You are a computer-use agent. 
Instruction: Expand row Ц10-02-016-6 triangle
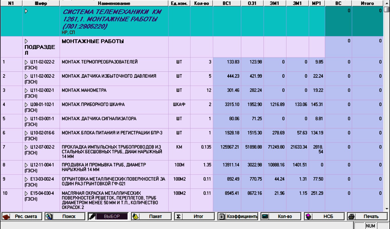point(26,133)
